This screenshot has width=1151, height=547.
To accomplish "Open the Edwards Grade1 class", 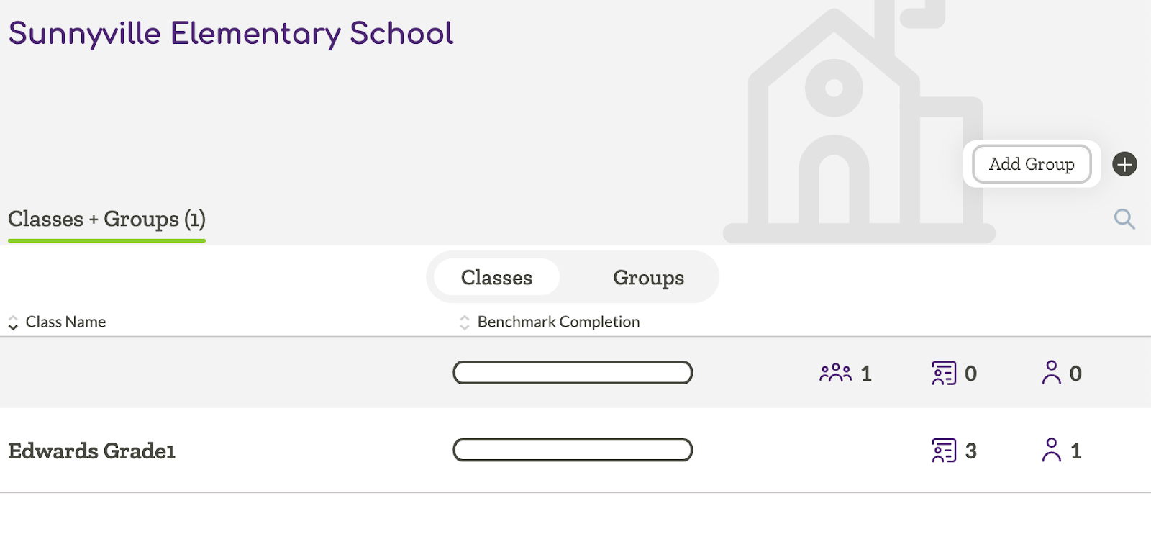I will click(91, 451).
